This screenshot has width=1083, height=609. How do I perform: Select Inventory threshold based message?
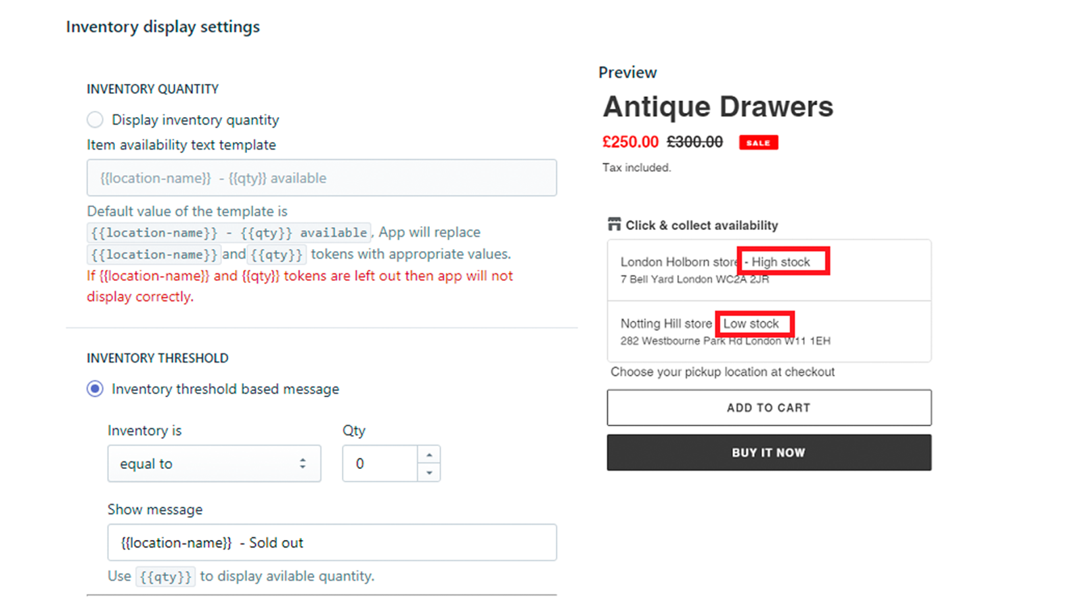[95, 389]
